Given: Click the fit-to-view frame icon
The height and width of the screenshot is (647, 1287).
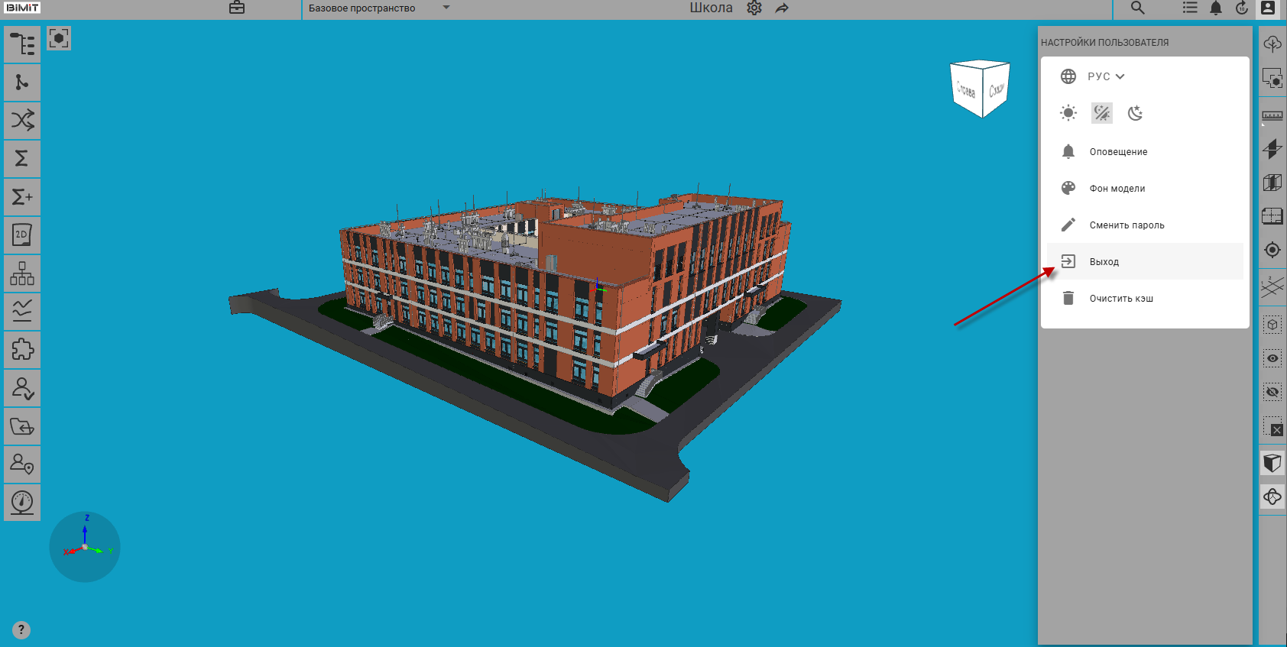Looking at the screenshot, I should tap(59, 38).
